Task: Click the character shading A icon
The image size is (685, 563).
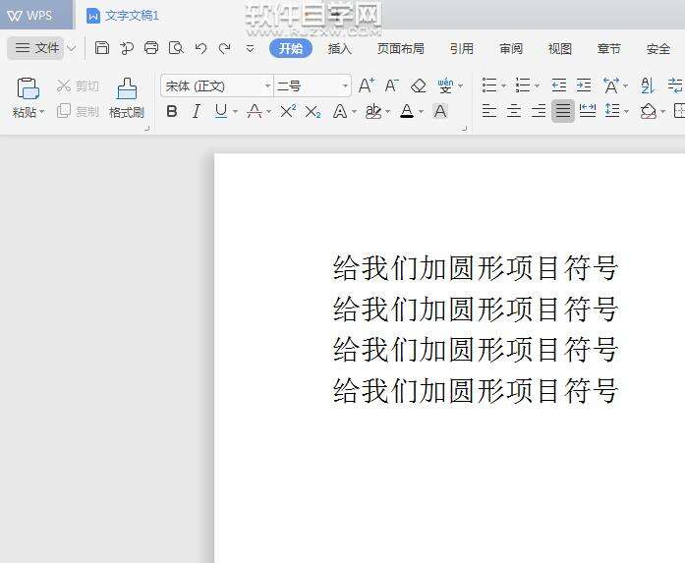Action: [440, 111]
